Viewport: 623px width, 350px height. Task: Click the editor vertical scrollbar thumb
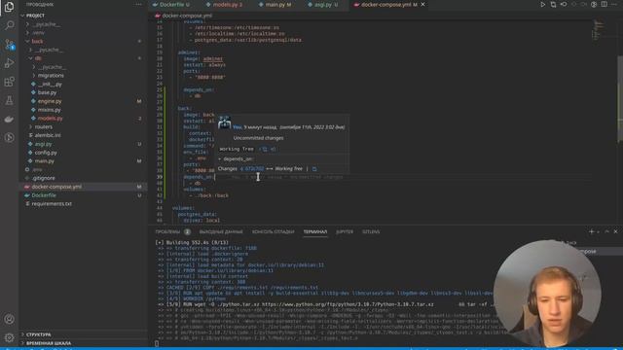[x=620, y=98]
